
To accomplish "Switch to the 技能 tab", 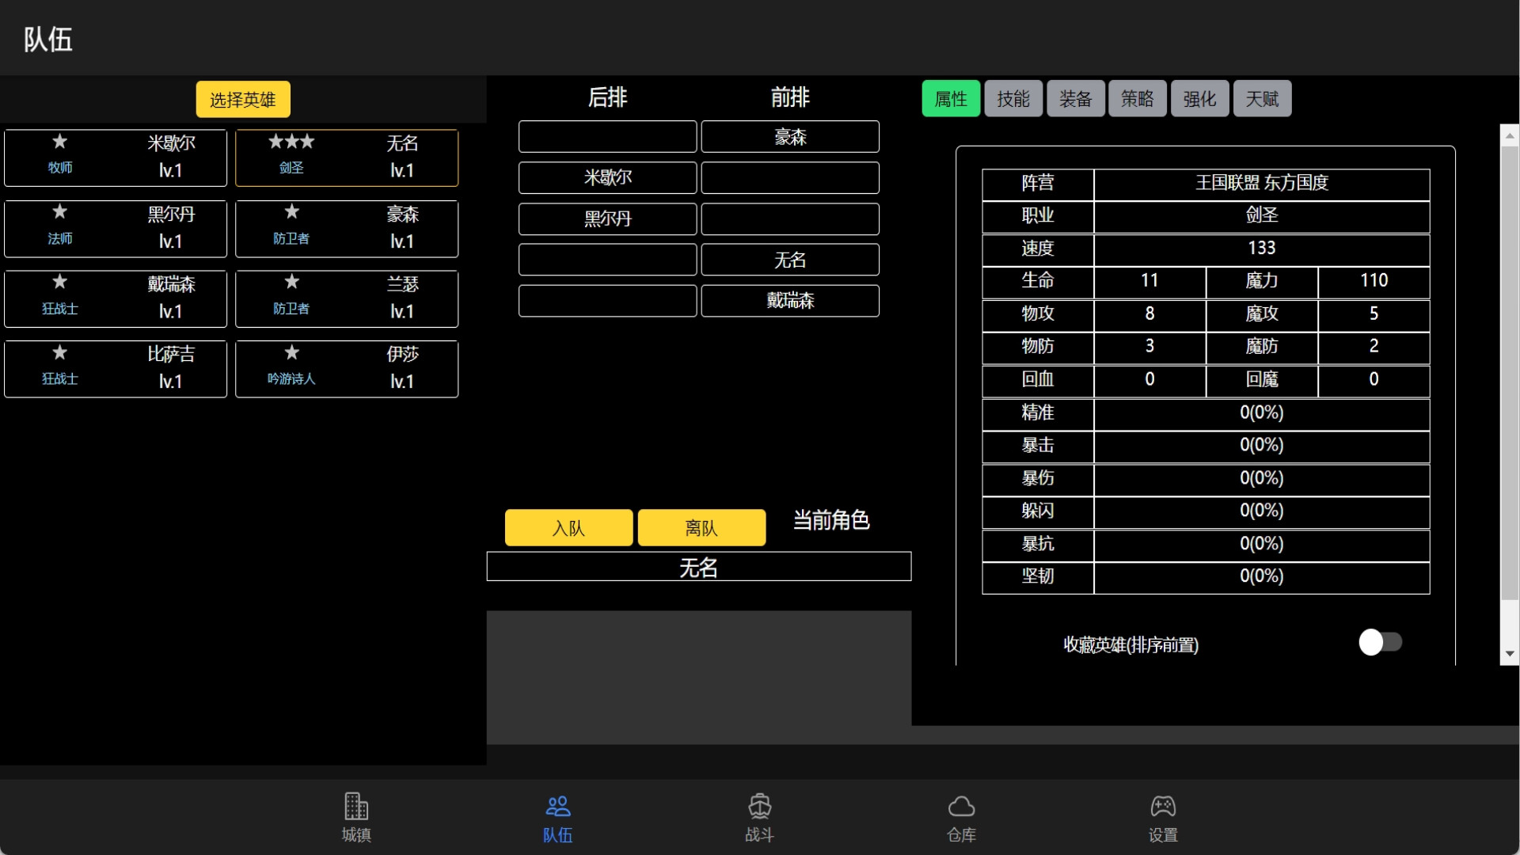I will coord(1013,98).
